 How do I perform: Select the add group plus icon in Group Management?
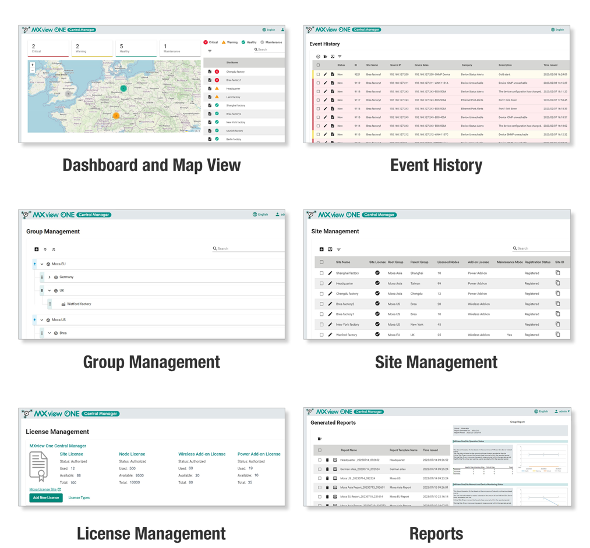[36, 249]
